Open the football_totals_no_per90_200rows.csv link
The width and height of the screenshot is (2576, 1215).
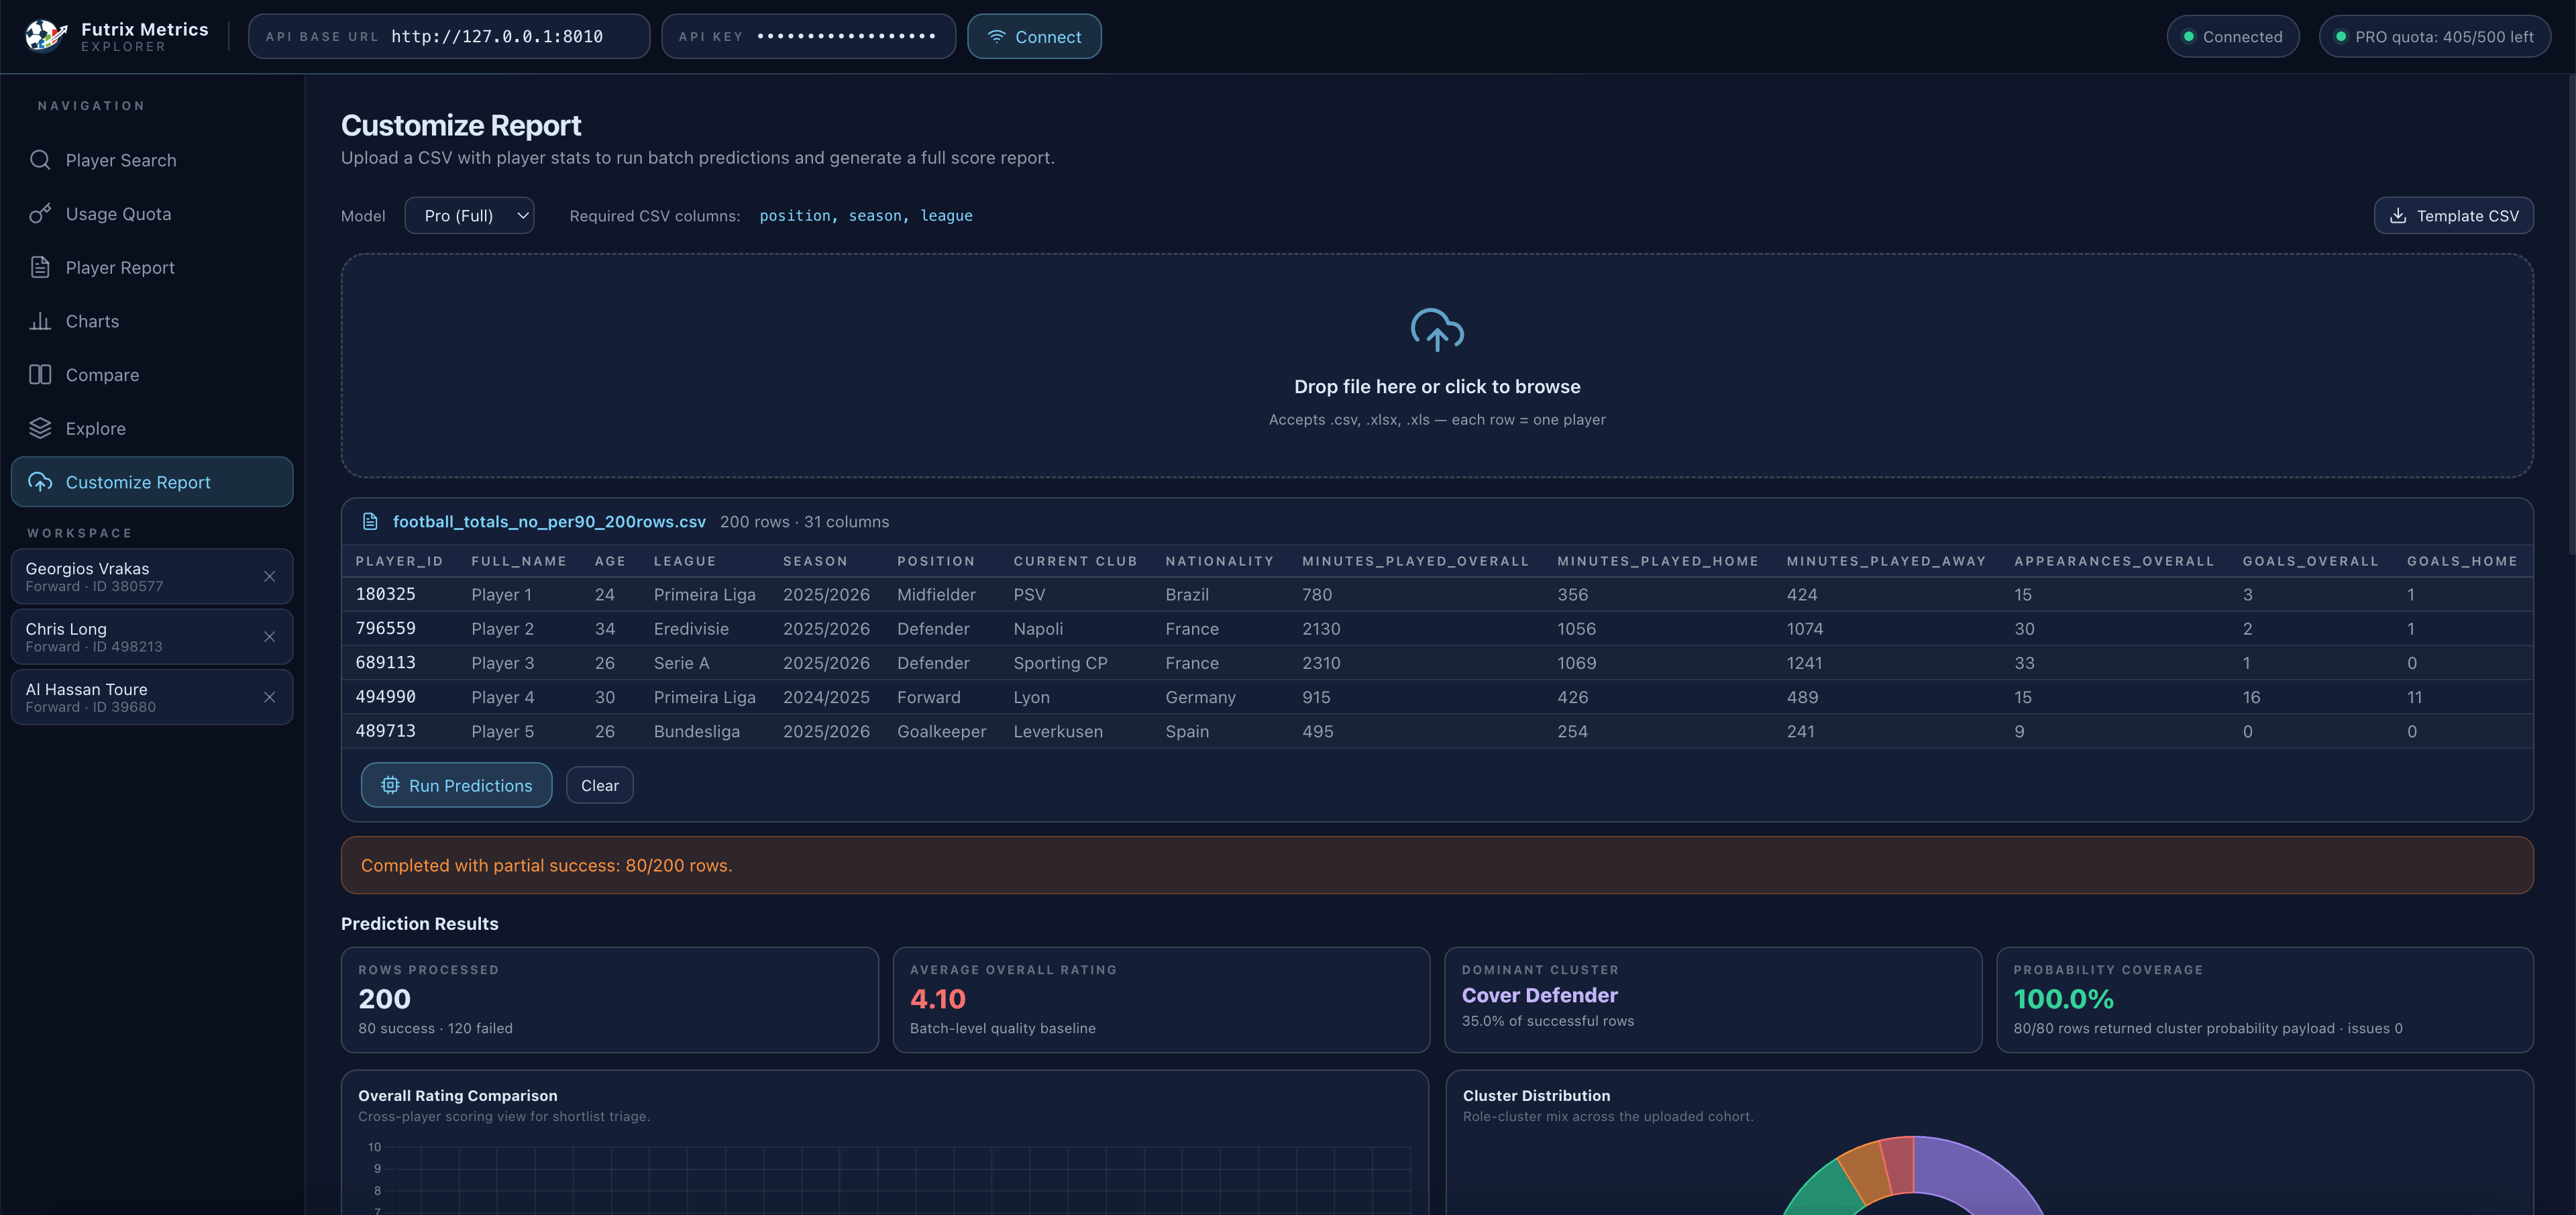click(549, 521)
